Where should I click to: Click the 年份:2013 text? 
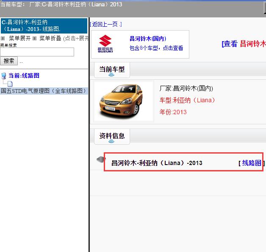[173, 112]
